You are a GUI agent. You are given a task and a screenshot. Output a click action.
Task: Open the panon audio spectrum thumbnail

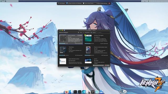coord(88,61)
